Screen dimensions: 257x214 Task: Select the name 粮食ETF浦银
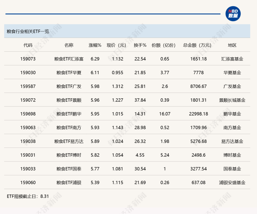69,182
